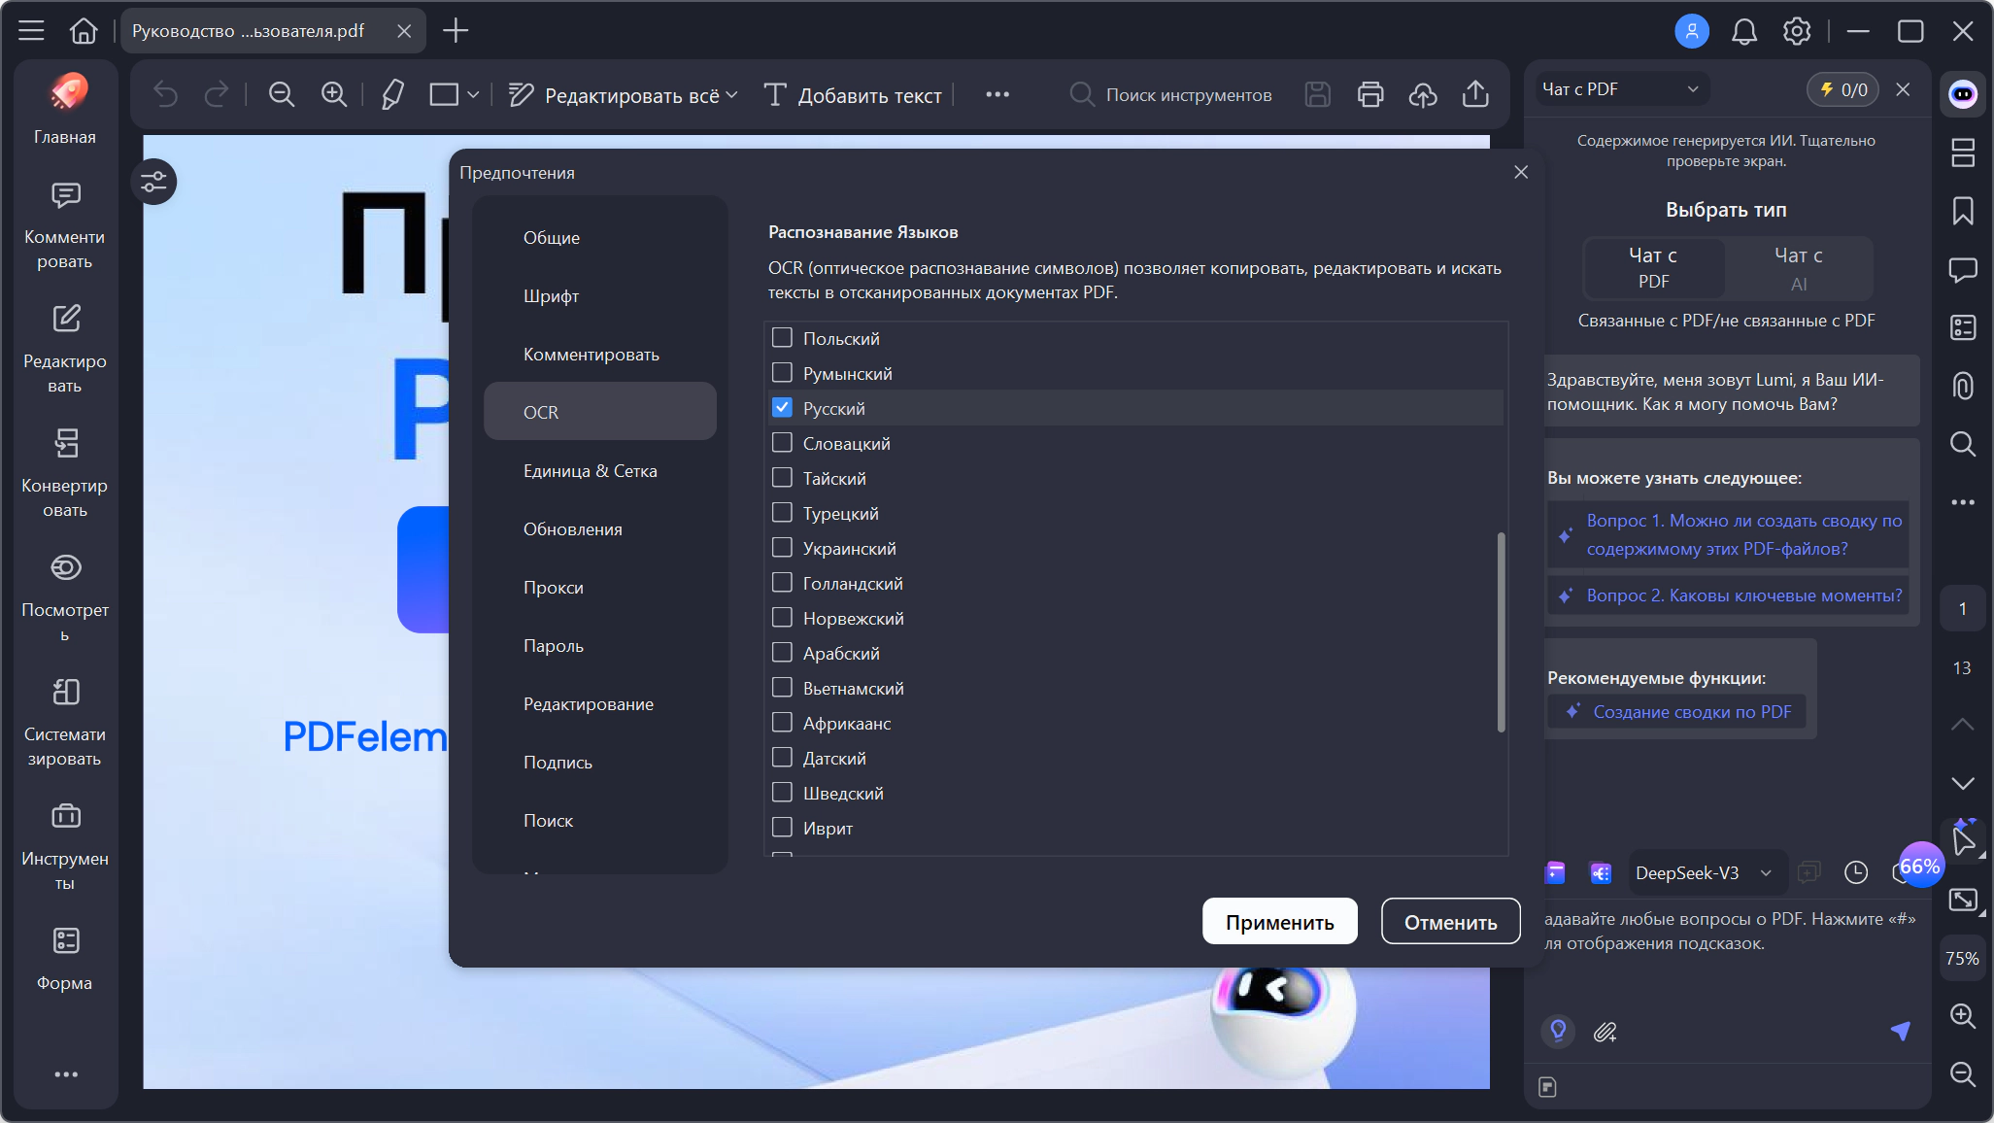This screenshot has width=1994, height=1123.
Task: Click the attachment paperclip in right sidebar
Action: 1963,386
